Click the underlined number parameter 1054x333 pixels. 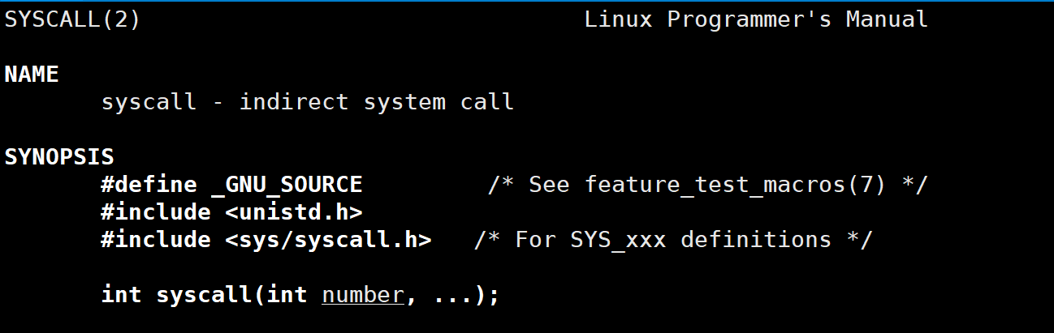point(363,295)
